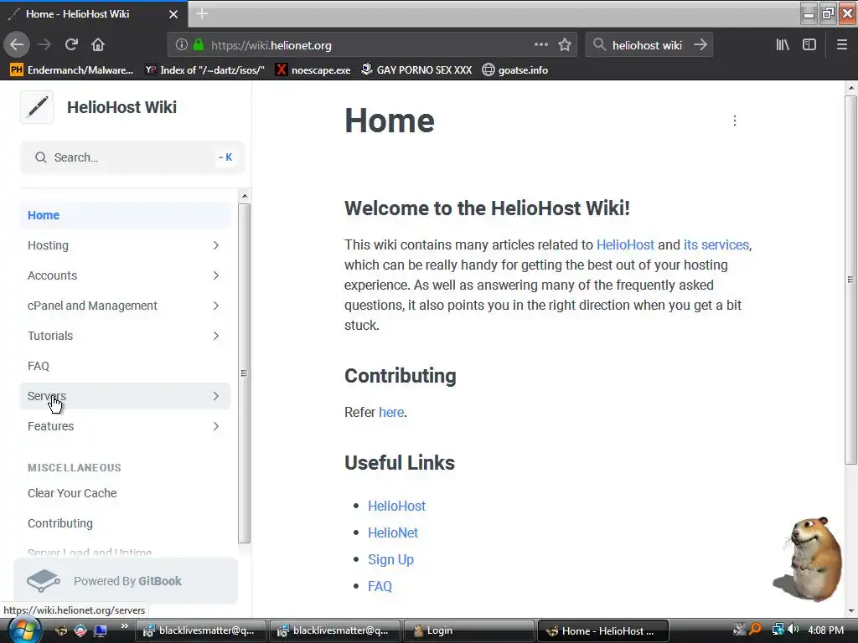Screen dimensions: 858x643
Task: Open Endermanch/Malware bookmark
Action: [x=72, y=70]
